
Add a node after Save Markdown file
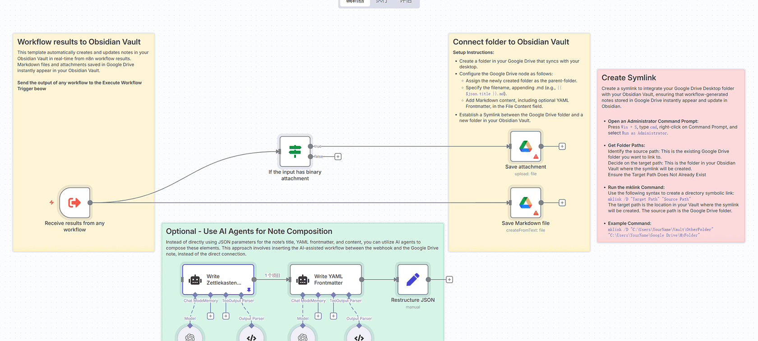tap(562, 203)
